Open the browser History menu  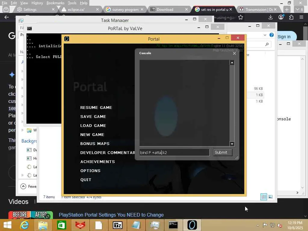[37, 3]
